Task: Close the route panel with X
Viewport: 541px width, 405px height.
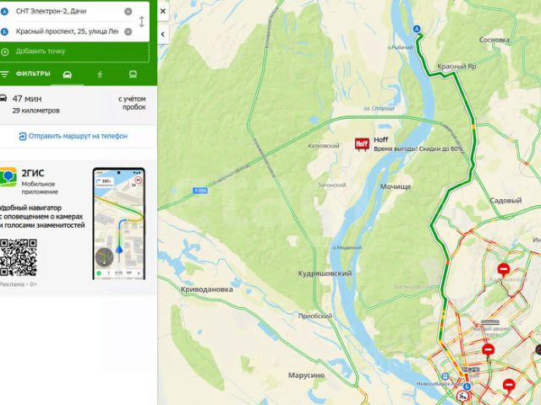Action: pos(163,11)
